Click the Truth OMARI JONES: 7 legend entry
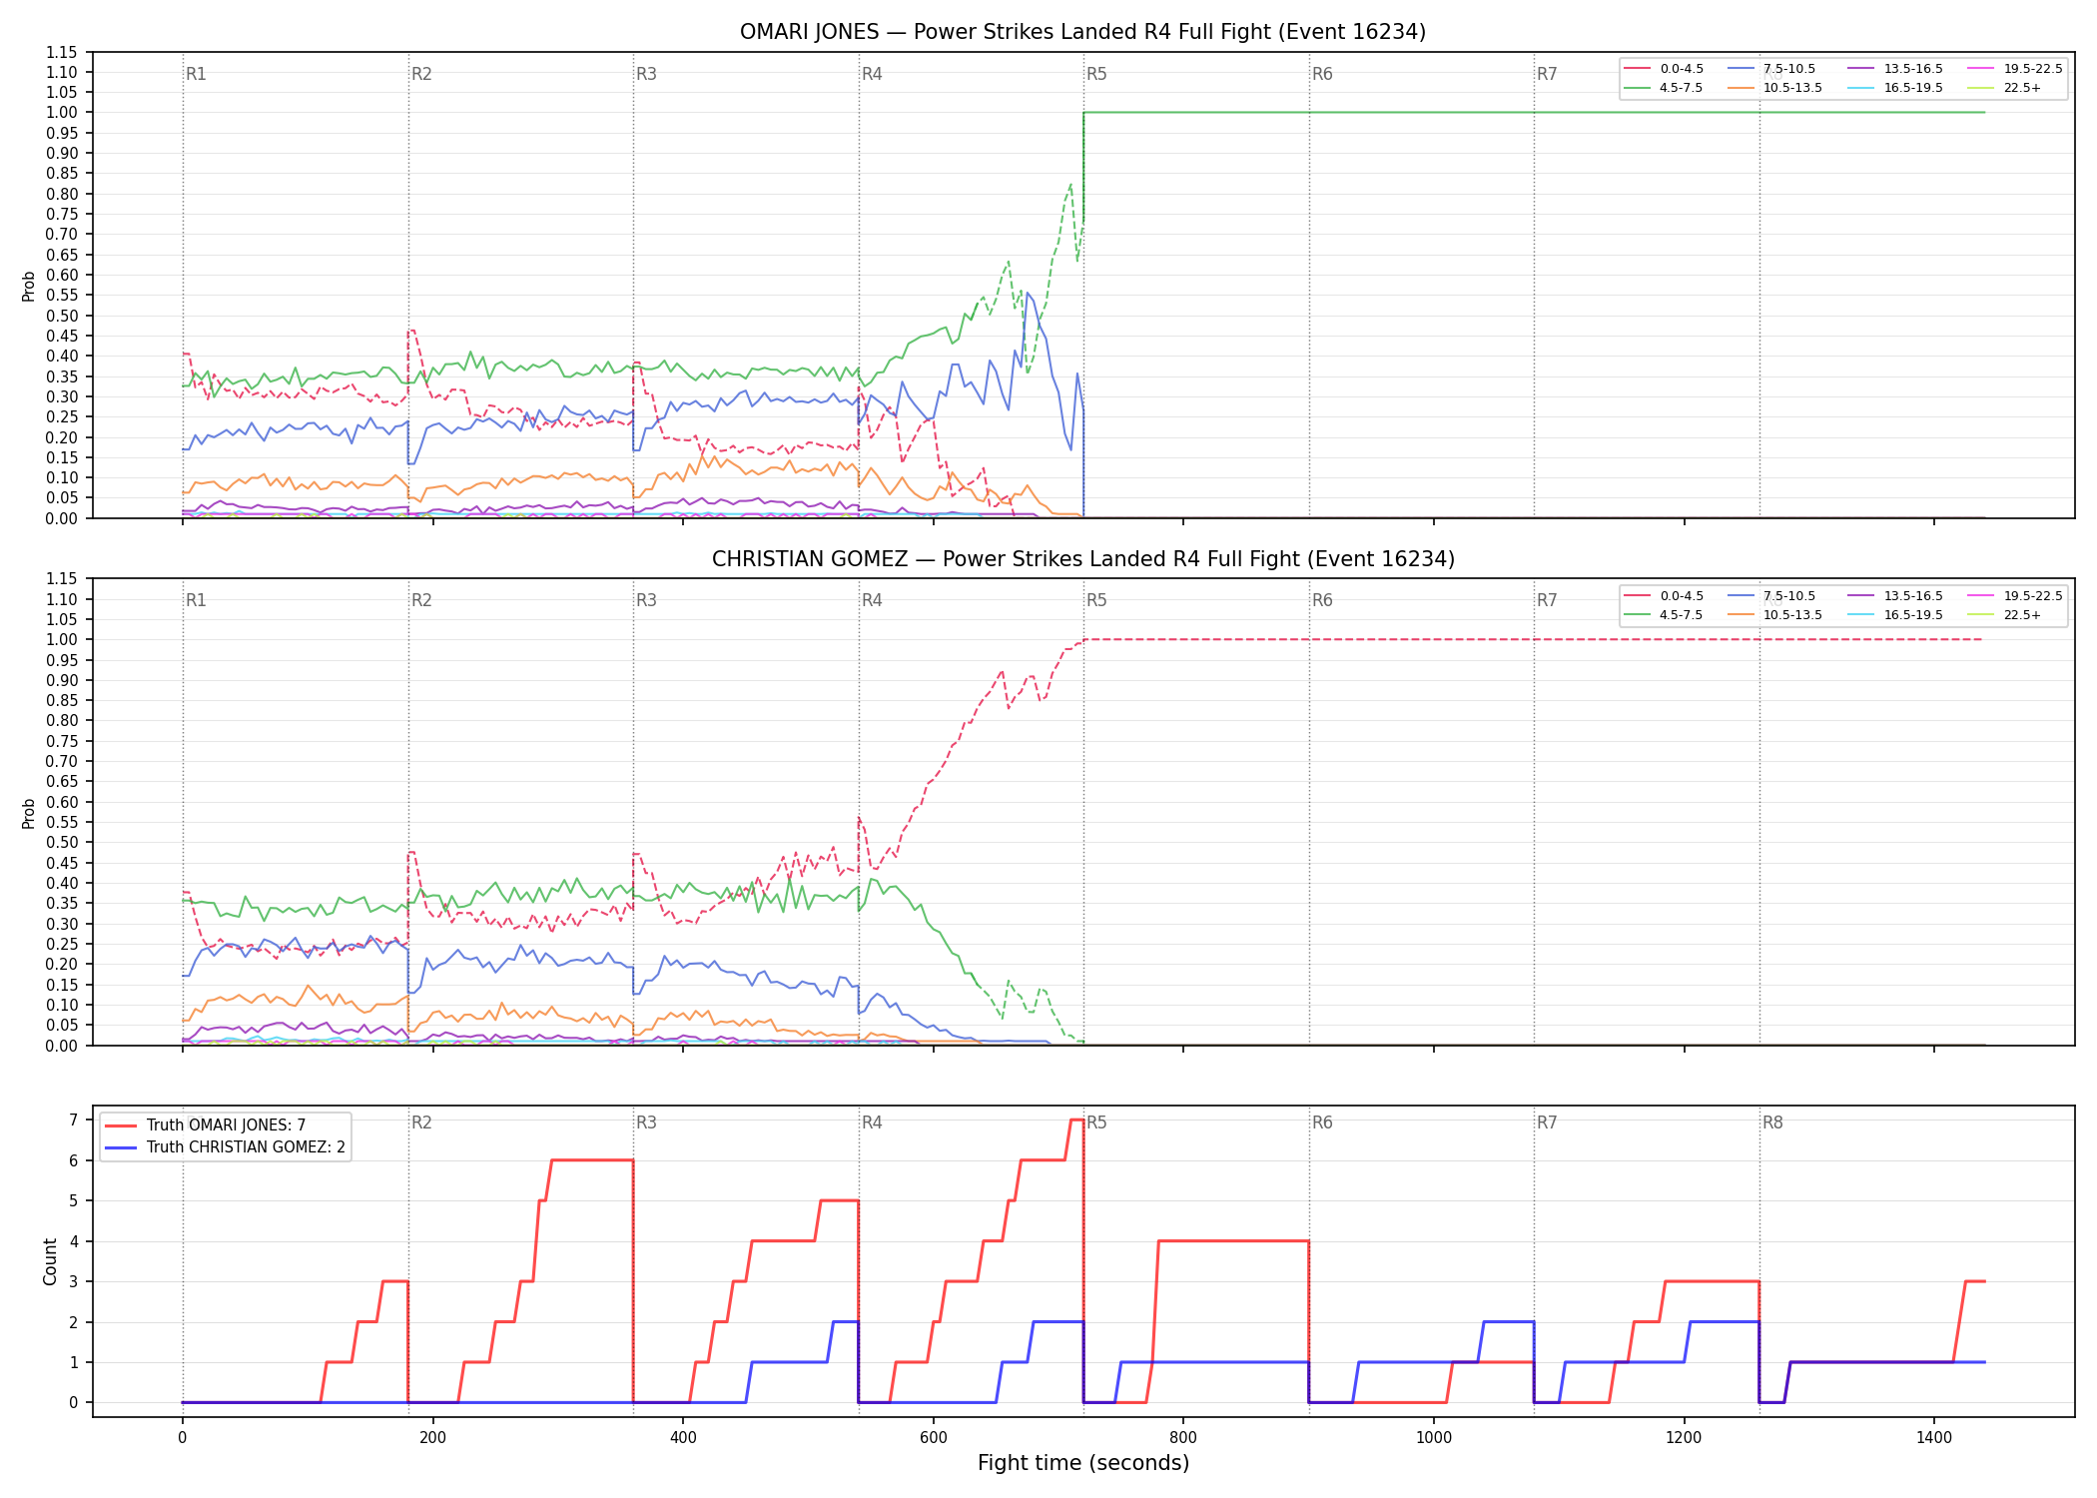Viewport: 2097px width, 1498px height. click(205, 1125)
